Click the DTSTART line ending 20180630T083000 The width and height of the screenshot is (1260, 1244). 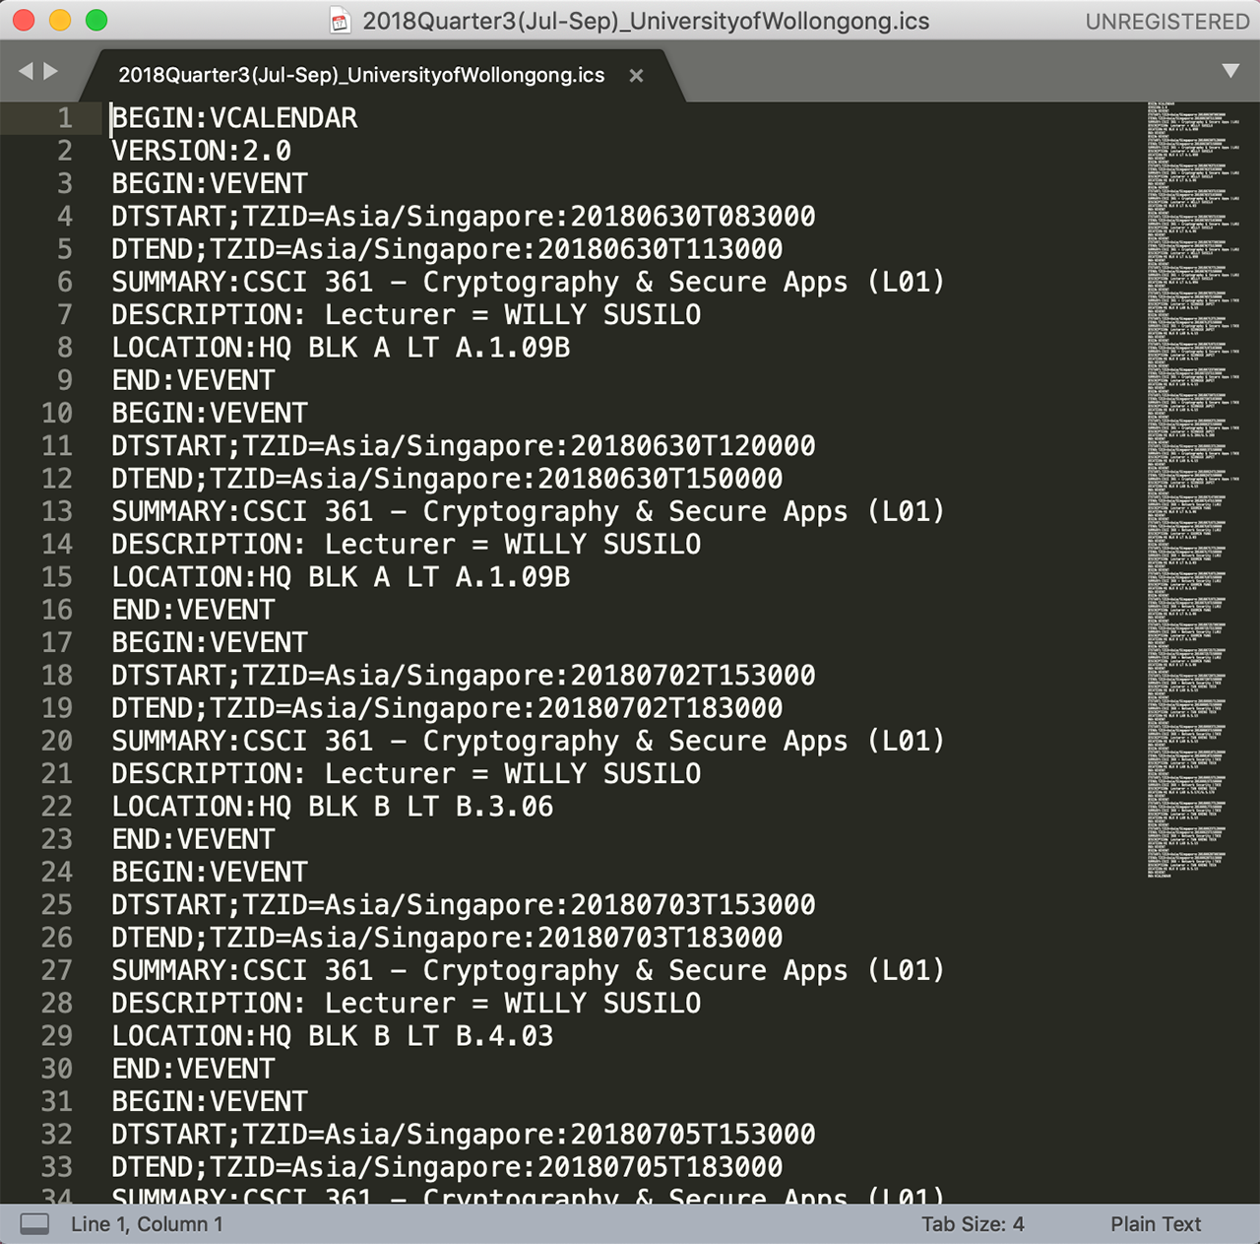pos(464,217)
